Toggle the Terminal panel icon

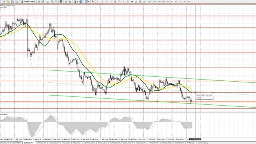(x=12, y=2)
